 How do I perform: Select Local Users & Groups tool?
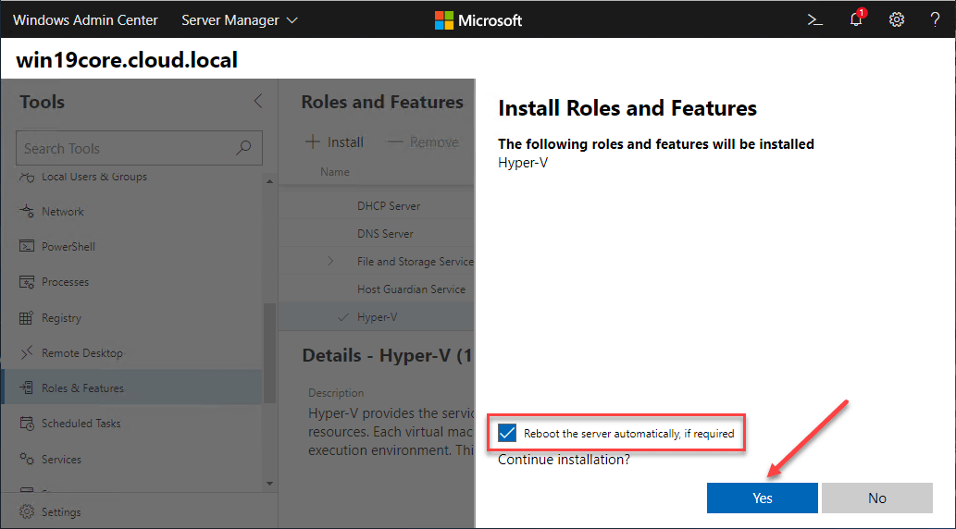click(x=131, y=178)
